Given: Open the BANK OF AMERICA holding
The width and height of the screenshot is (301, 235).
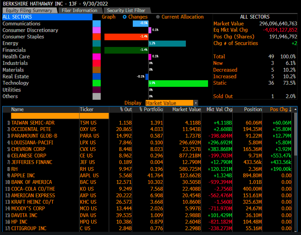Looking at the screenshot, I should point(32,182).
